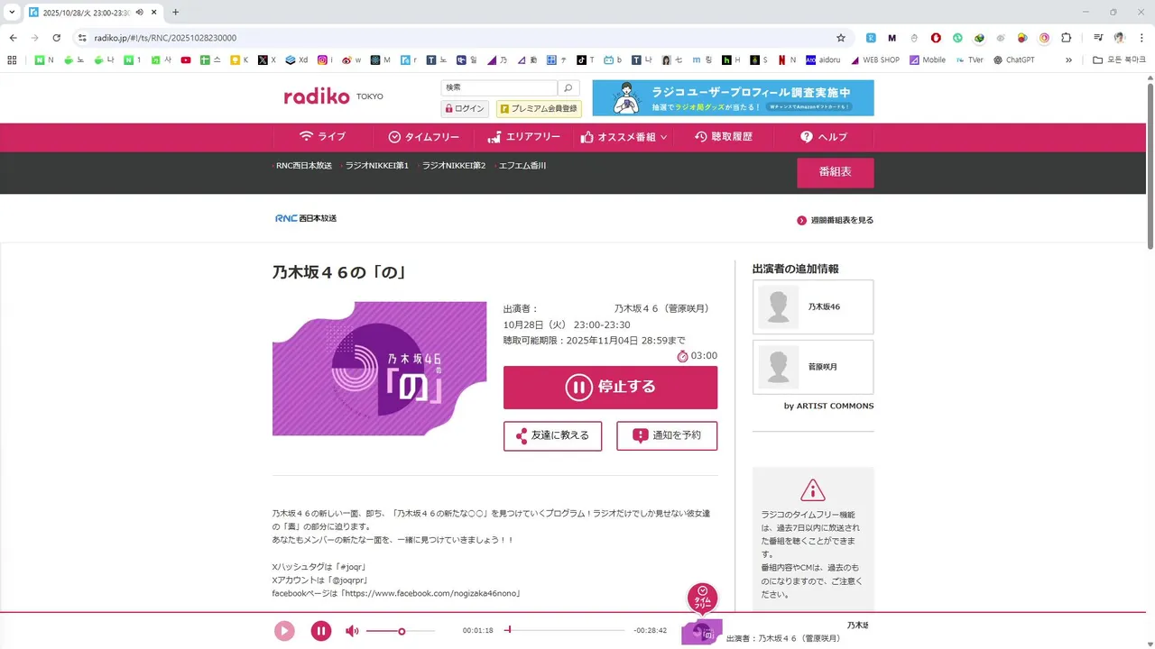1155x649 pixels.
Task: Click the pause button in player bar
Action: click(x=321, y=631)
